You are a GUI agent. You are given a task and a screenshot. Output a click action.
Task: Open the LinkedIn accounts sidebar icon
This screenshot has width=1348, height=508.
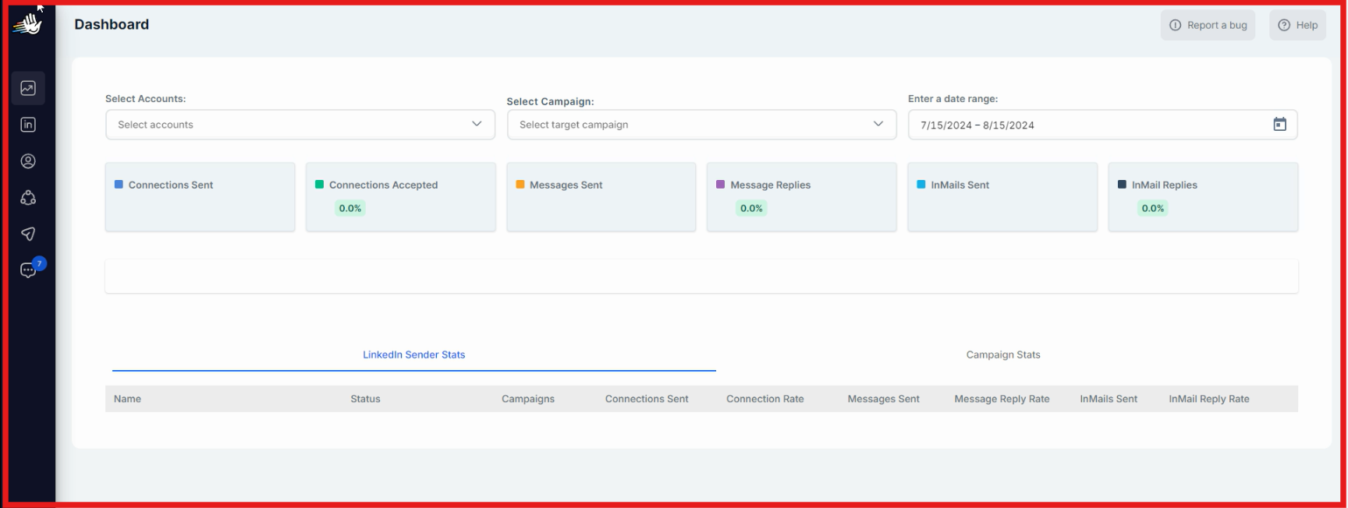28,125
